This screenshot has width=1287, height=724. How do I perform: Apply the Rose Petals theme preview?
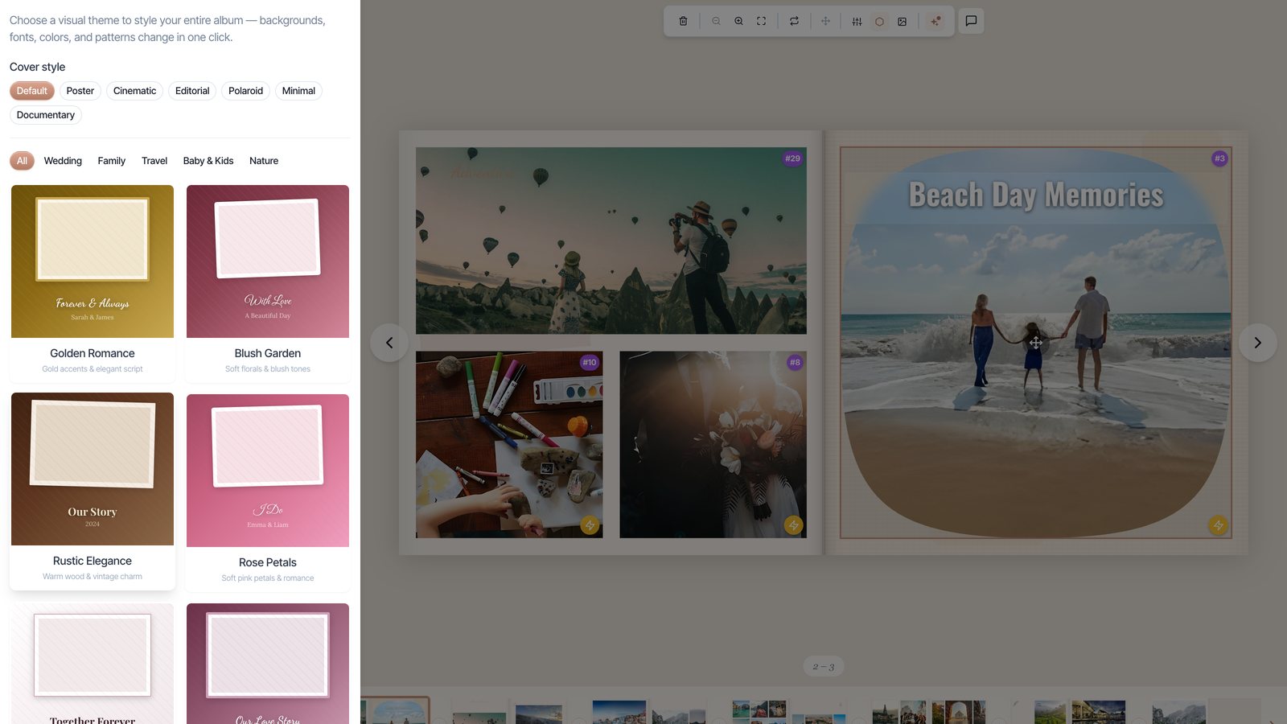[x=268, y=471]
